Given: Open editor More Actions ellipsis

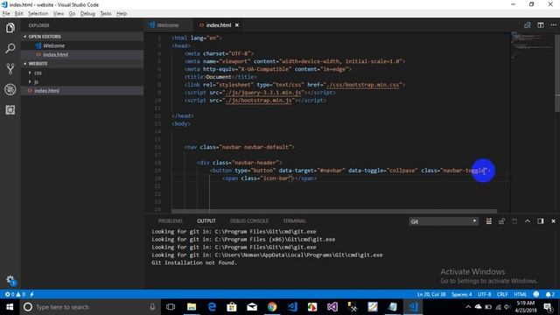Looking at the screenshot, I should 554,25.
